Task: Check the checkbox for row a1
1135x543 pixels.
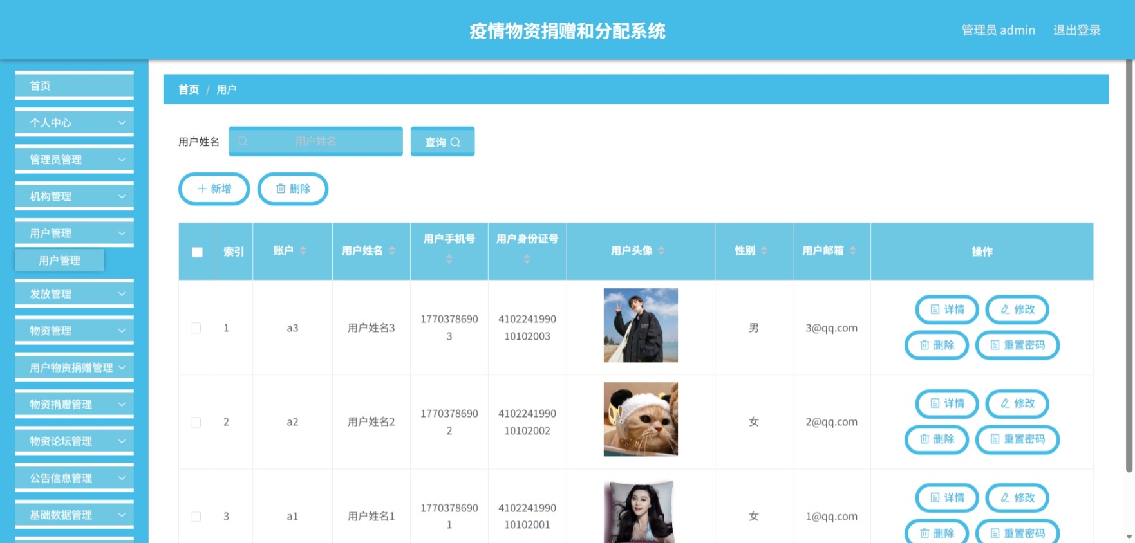Action: pyautogui.click(x=196, y=517)
